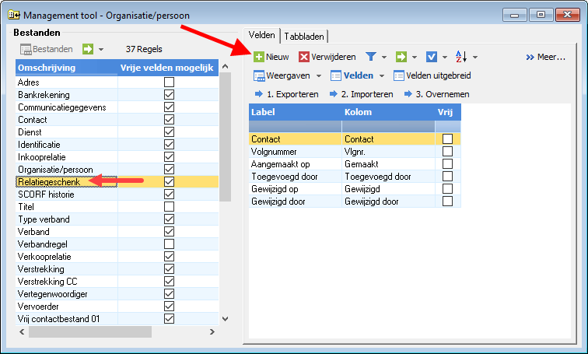
Task: Switch to the Tabbladen tab
Action: (304, 37)
